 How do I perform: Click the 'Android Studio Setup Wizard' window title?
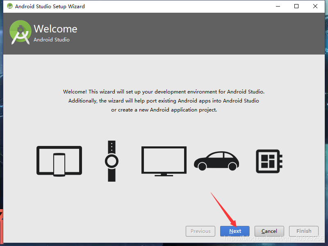(50, 7)
